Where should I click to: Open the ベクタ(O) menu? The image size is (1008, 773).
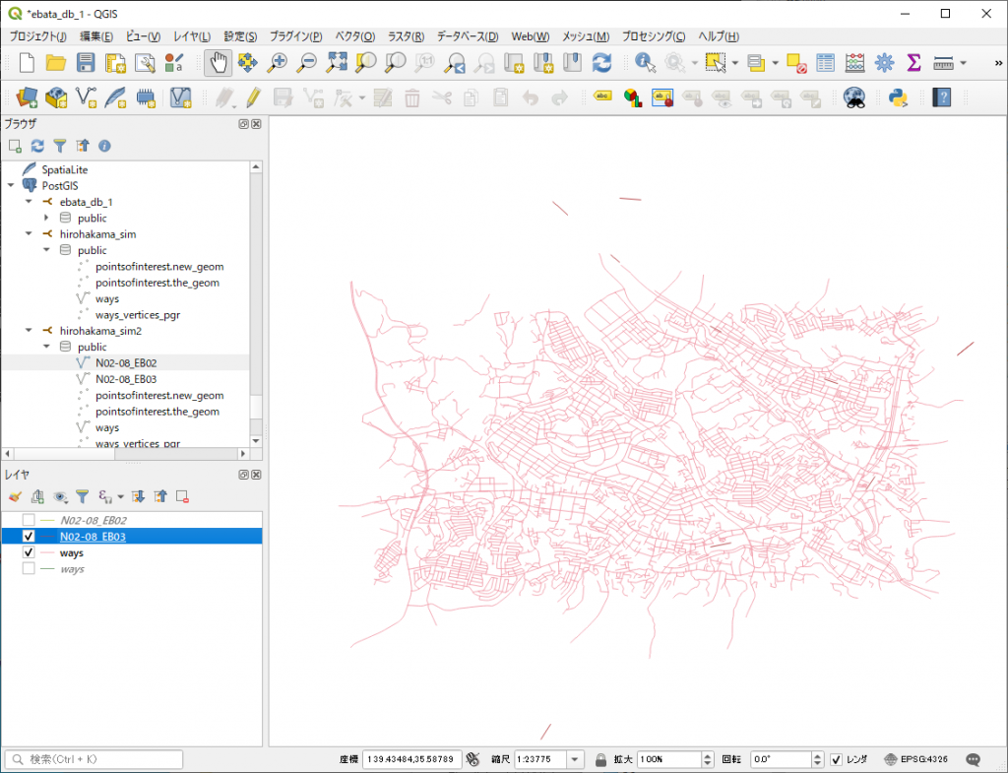coord(354,36)
